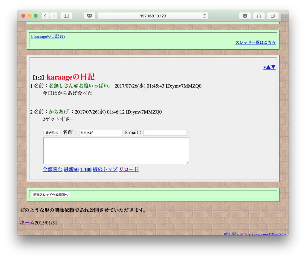Navigate back using Safari's back arrow
Viewport: 306px width, 260px height.
(x=45, y=16)
